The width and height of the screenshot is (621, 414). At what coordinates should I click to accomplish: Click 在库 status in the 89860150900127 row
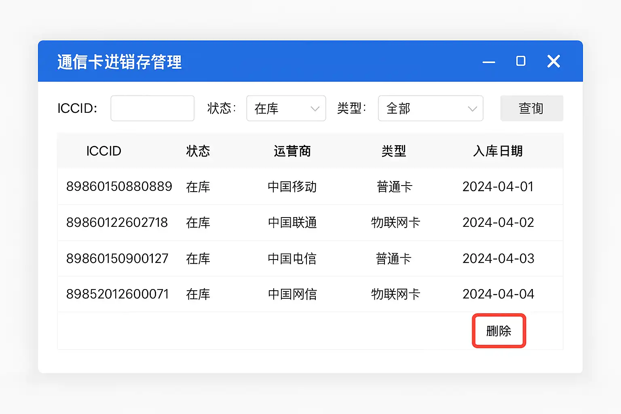[198, 258]
